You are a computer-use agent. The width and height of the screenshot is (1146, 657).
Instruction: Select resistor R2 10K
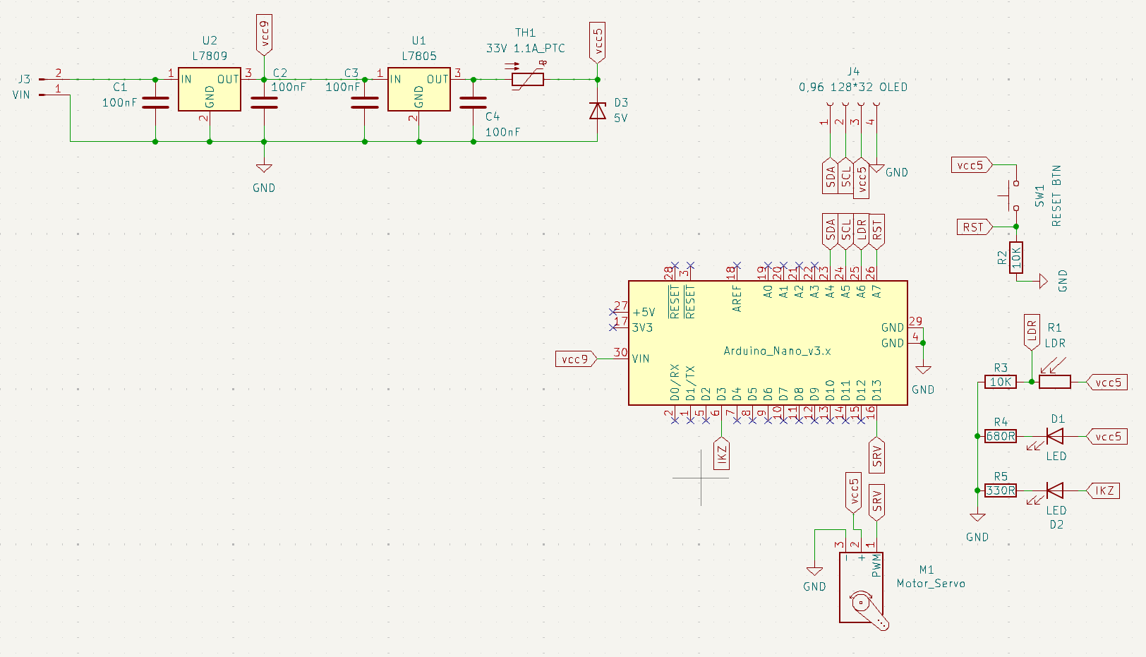click(1016, 258)
